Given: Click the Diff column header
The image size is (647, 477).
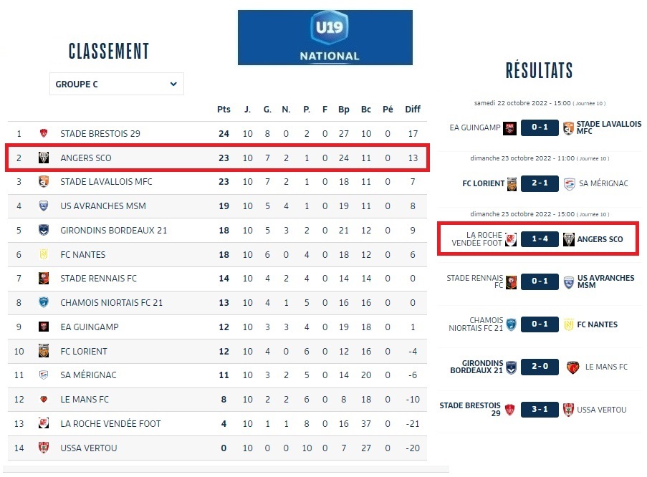Looking at the screenshot, I should click(413, 110).
